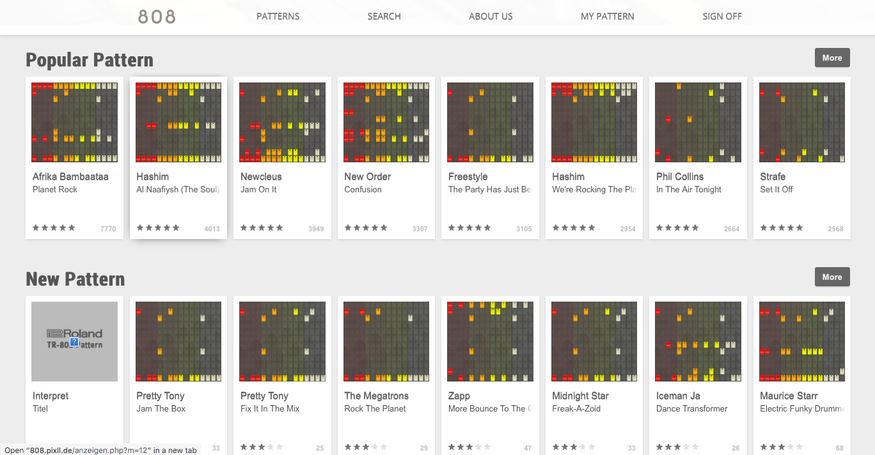Click the third star under Confusion

coord(366,227)
